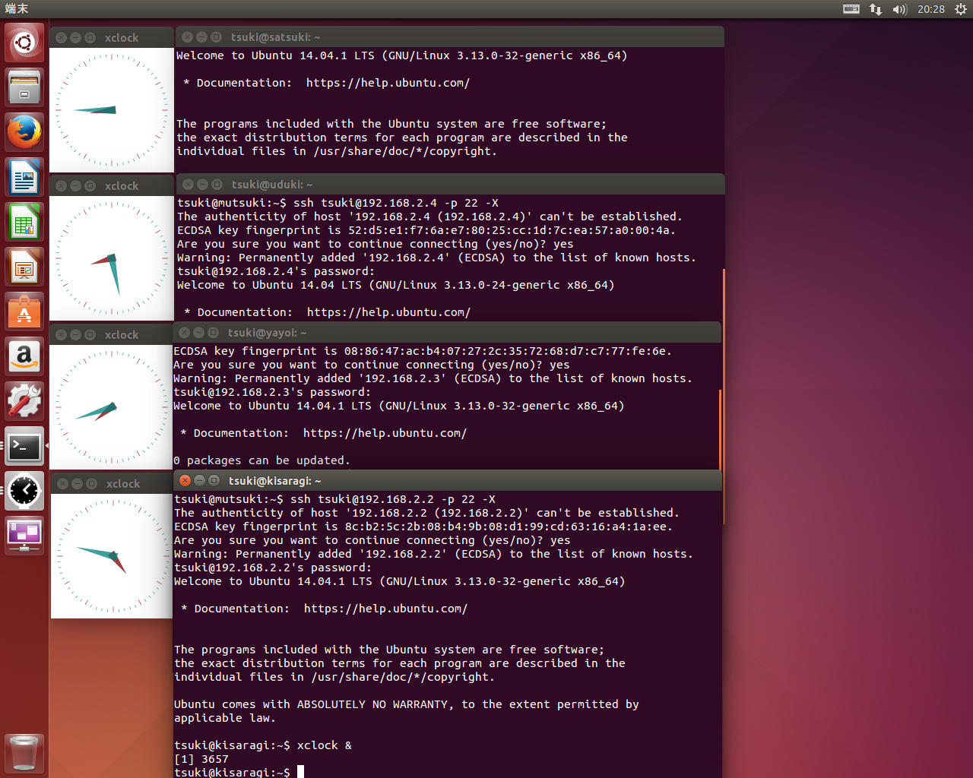The image size is (973, 778).
Task: Open the Trash in the launcher
Action: 24,753
